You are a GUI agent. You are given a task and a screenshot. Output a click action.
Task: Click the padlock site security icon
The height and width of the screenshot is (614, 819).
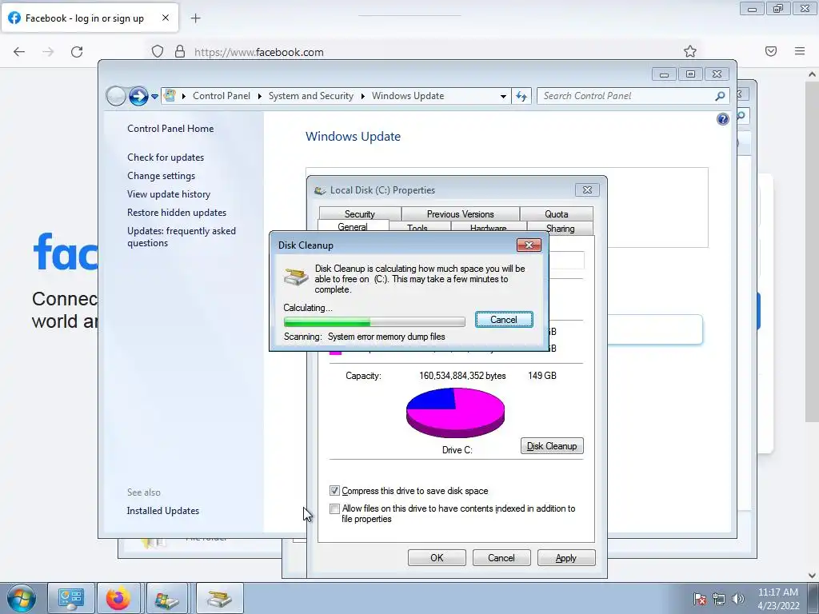coord(180,51)
